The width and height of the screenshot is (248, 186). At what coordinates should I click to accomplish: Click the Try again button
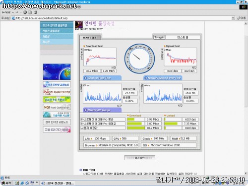159,37
